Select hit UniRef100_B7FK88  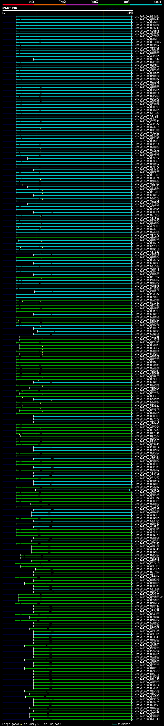click(147, 62)
